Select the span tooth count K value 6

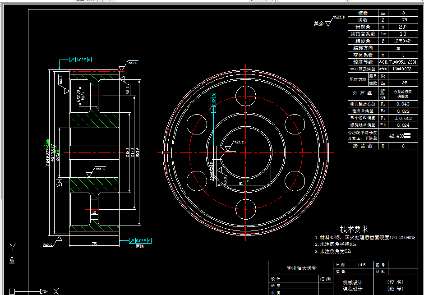tap(403, 146)
